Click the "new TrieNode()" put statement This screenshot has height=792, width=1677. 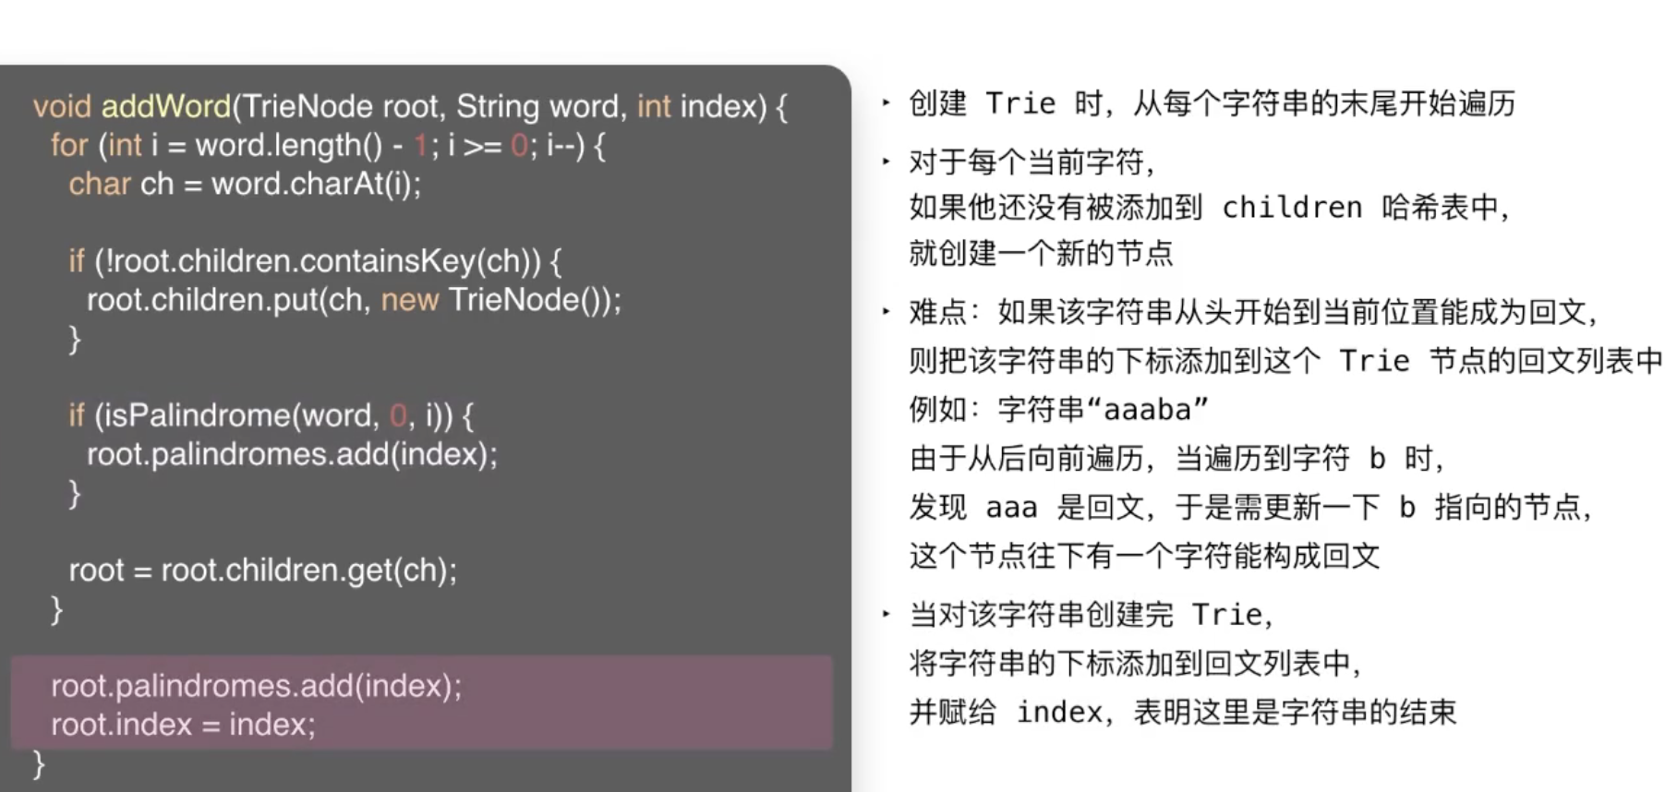click(x=354, y=301)
